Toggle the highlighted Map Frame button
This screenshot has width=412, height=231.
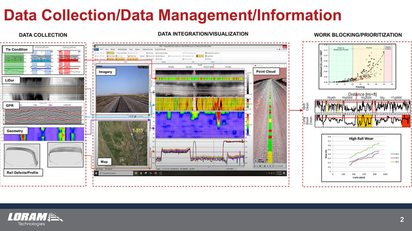tap(111, 53)
